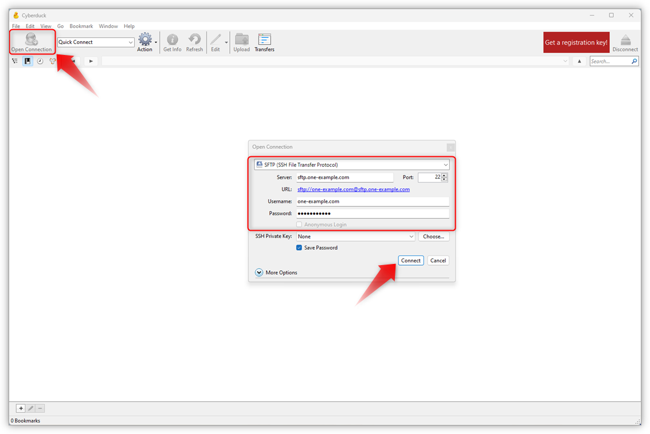
Task: Open the View menu
Action: point(46,26)
